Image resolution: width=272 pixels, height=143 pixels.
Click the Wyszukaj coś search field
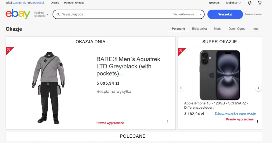[x=114, y=14]
